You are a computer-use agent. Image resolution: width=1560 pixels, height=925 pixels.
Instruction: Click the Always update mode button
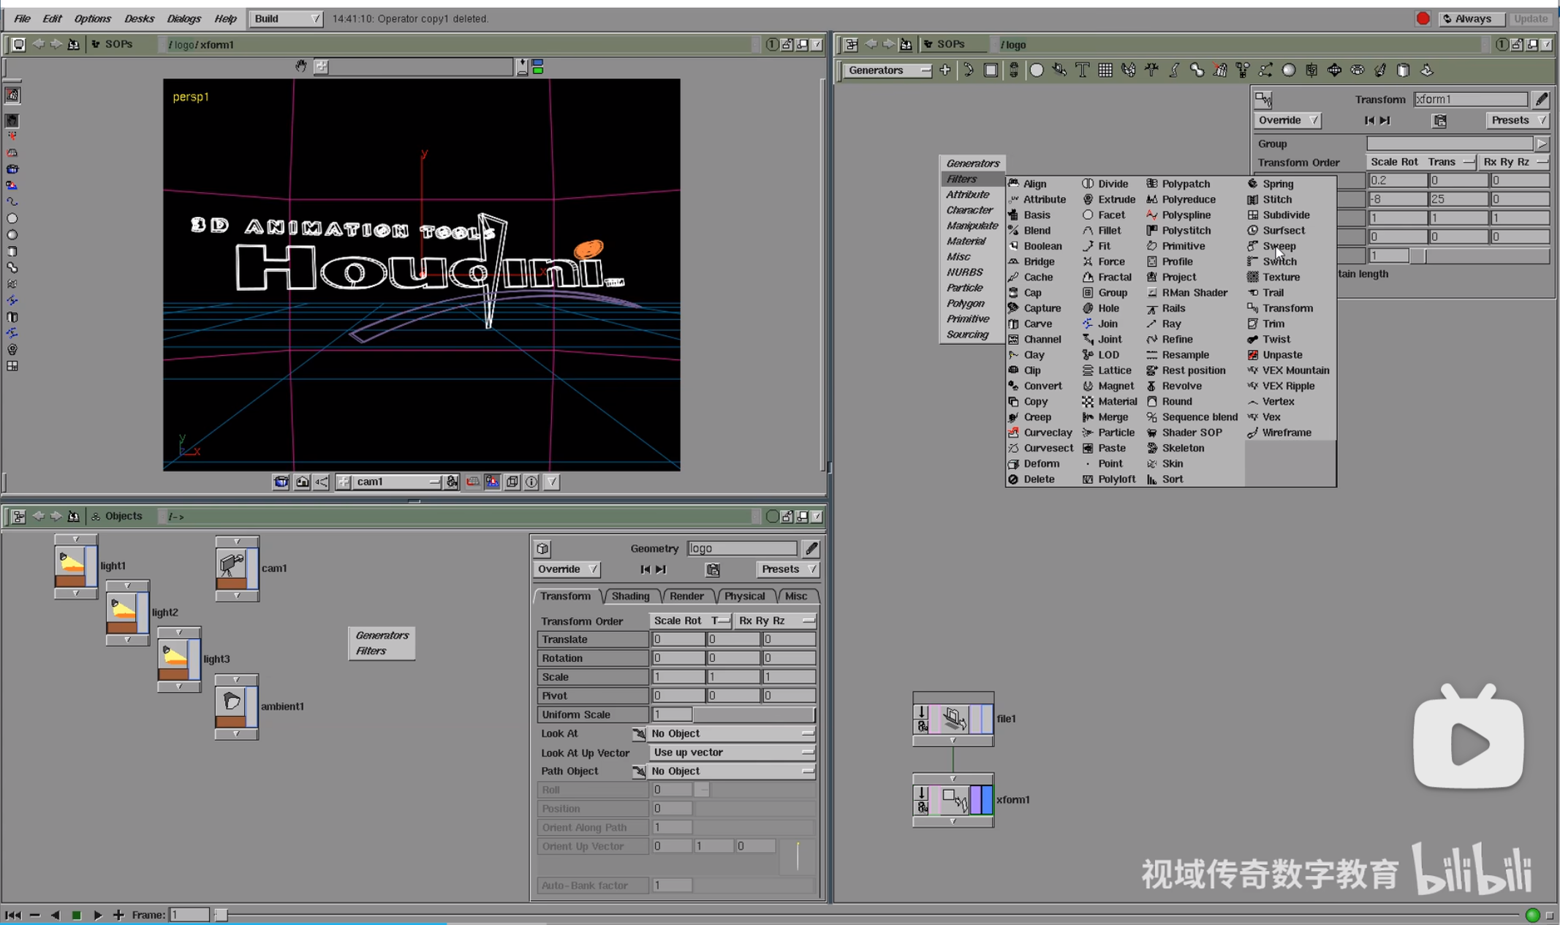pyautogui.click(x=1472, y=18)
